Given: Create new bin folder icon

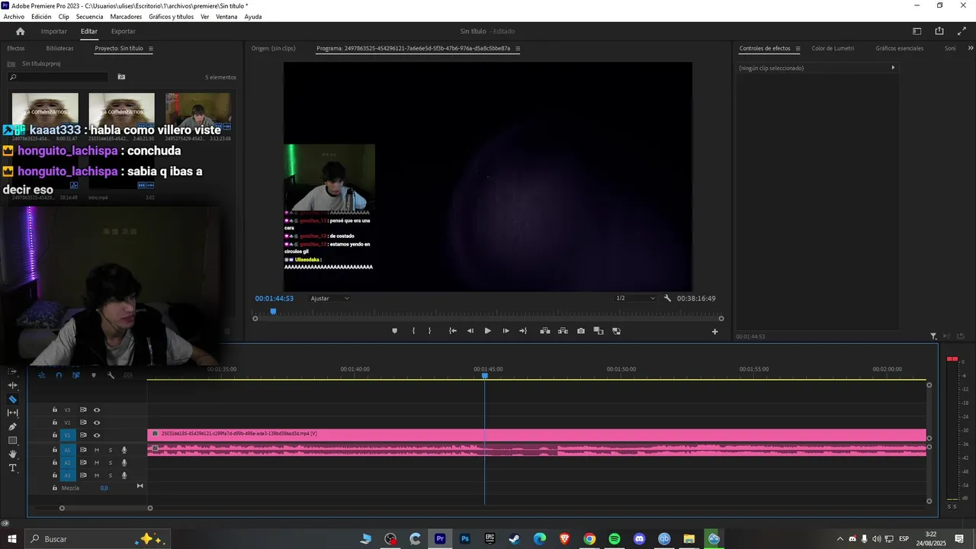Looking at the screenshot, I should pyautogui.click(x=121, y=77).
